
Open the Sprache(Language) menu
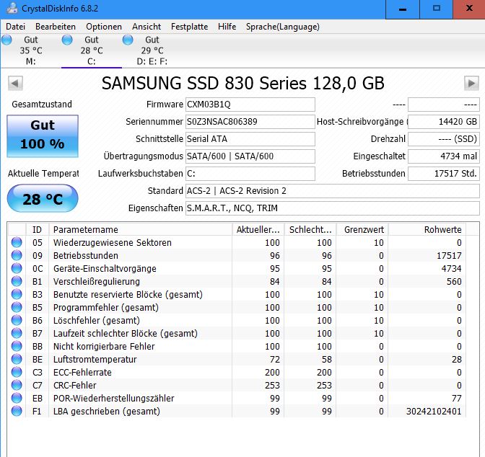(x=283, y=27)
